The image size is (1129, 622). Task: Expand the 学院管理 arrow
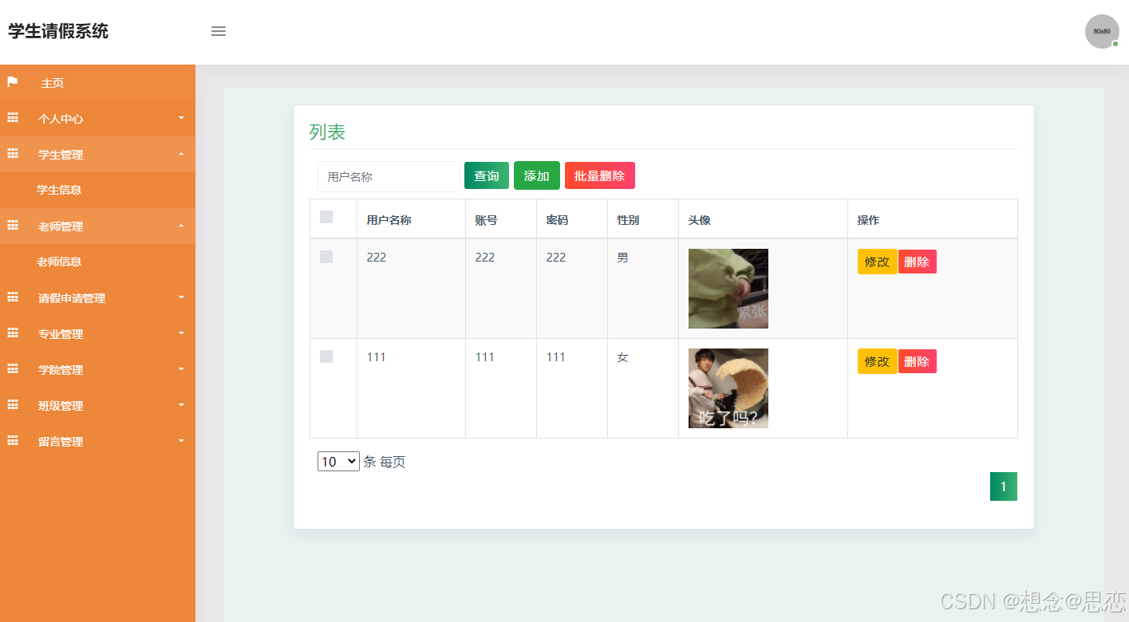[181, 369]
